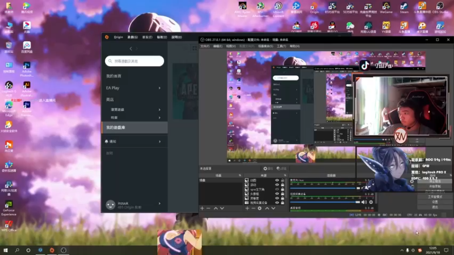Open WeGame desktop shortcut

tap(386, 8)
